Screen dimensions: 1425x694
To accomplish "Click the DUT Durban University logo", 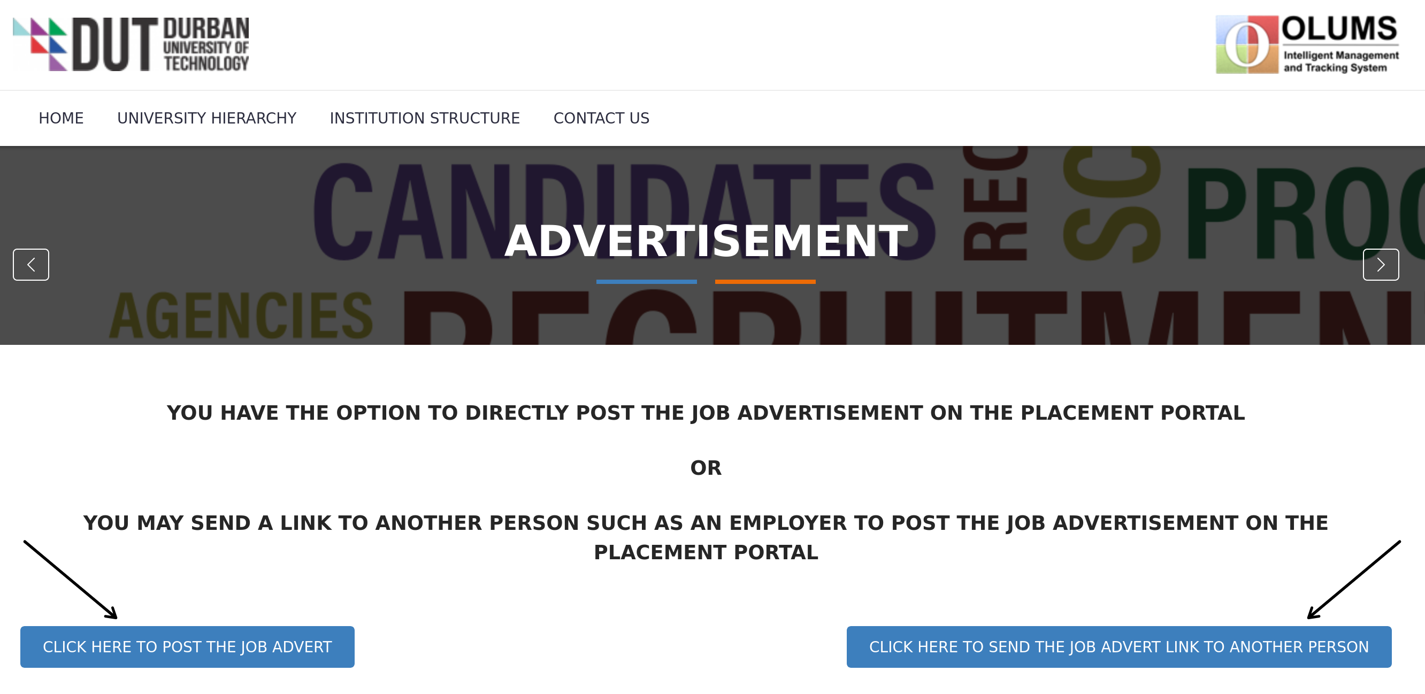I will tap(131, 44).
